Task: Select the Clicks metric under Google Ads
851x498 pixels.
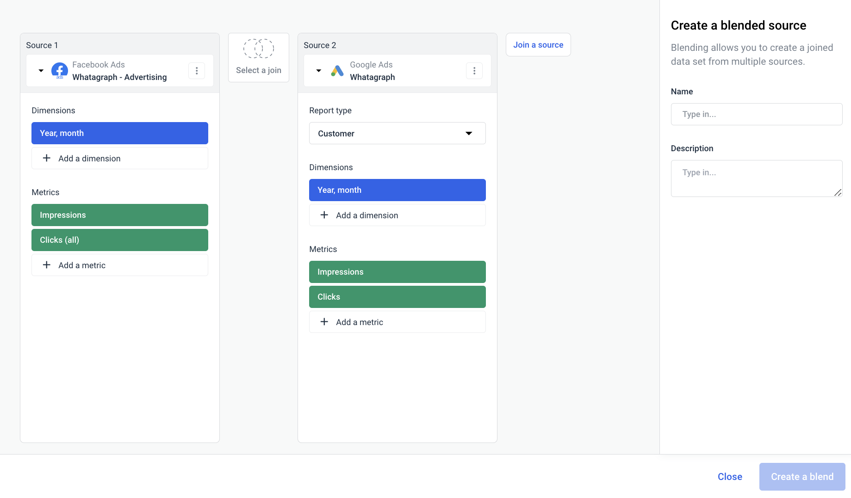Action: click(397, 296)
